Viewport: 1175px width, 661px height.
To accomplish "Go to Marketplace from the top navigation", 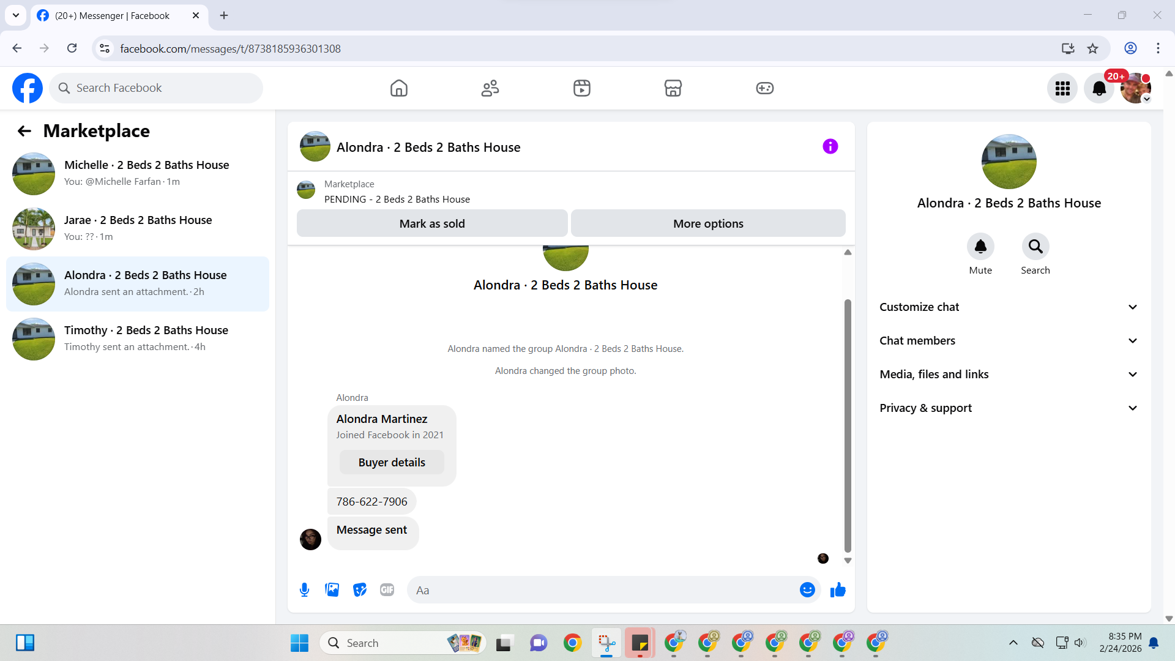I will pos(673,88).
